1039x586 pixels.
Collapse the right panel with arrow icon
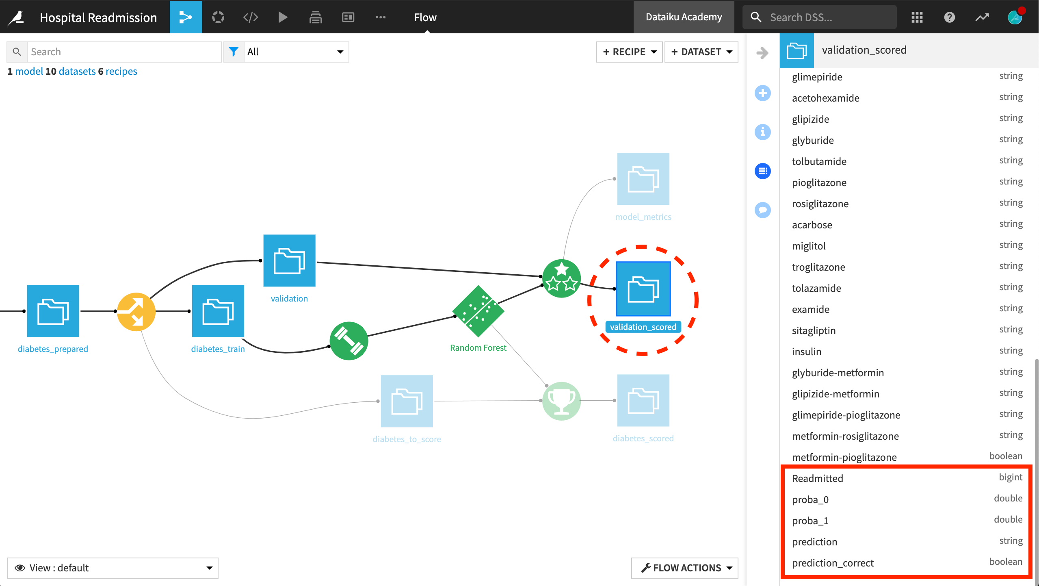pyautogui.click(x=762, y=53)
